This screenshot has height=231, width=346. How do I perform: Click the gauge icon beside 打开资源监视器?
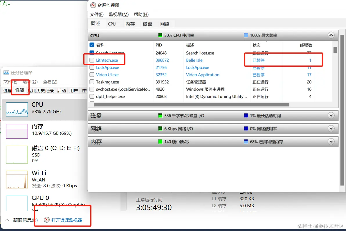(46, 220)
